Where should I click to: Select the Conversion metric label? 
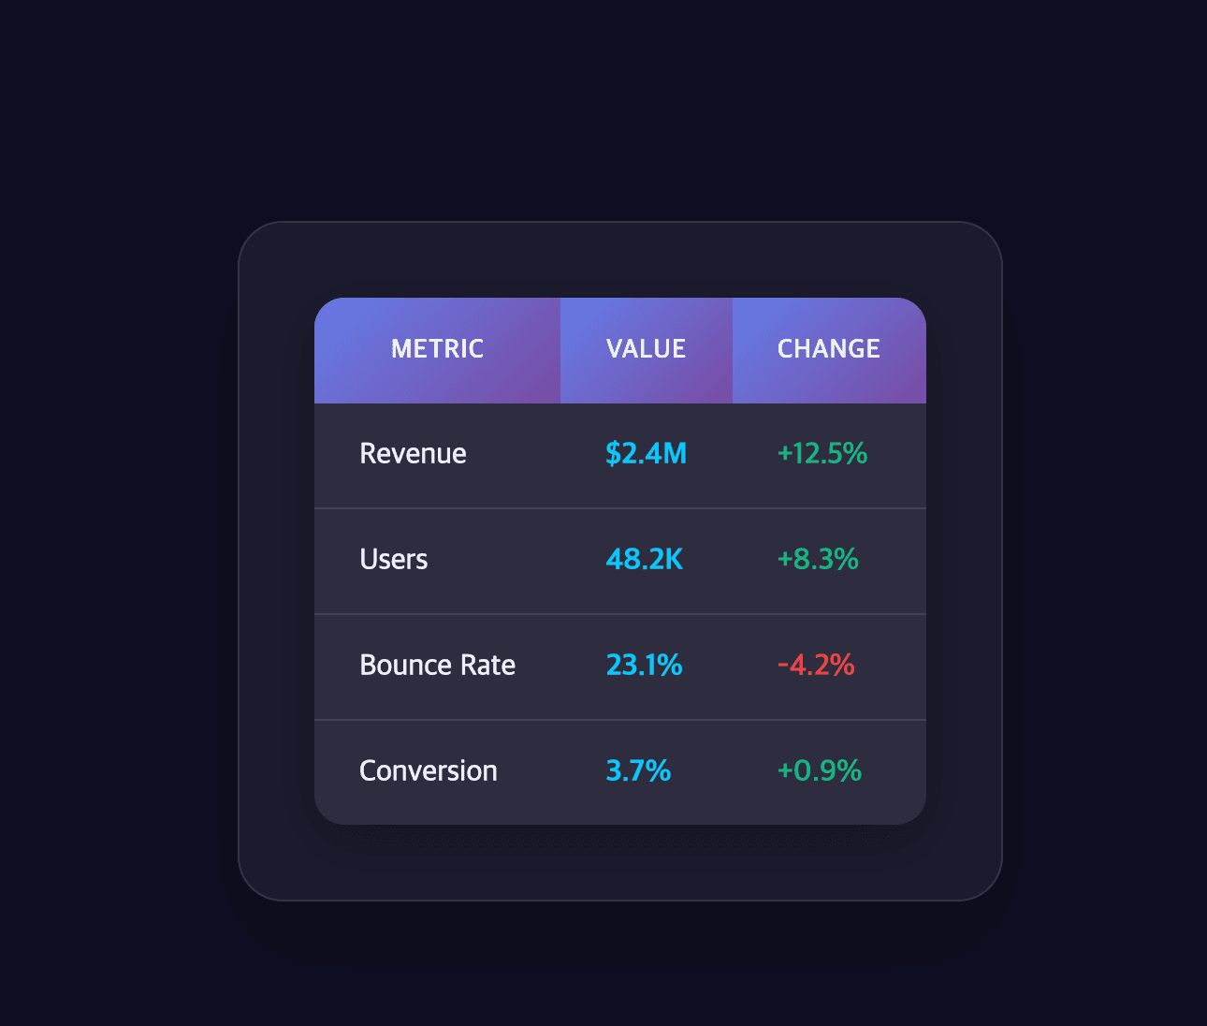click(428, 771)
